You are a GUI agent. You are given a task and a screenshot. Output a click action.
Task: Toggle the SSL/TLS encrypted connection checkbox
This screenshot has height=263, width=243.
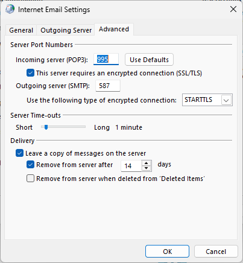point(30,73)
